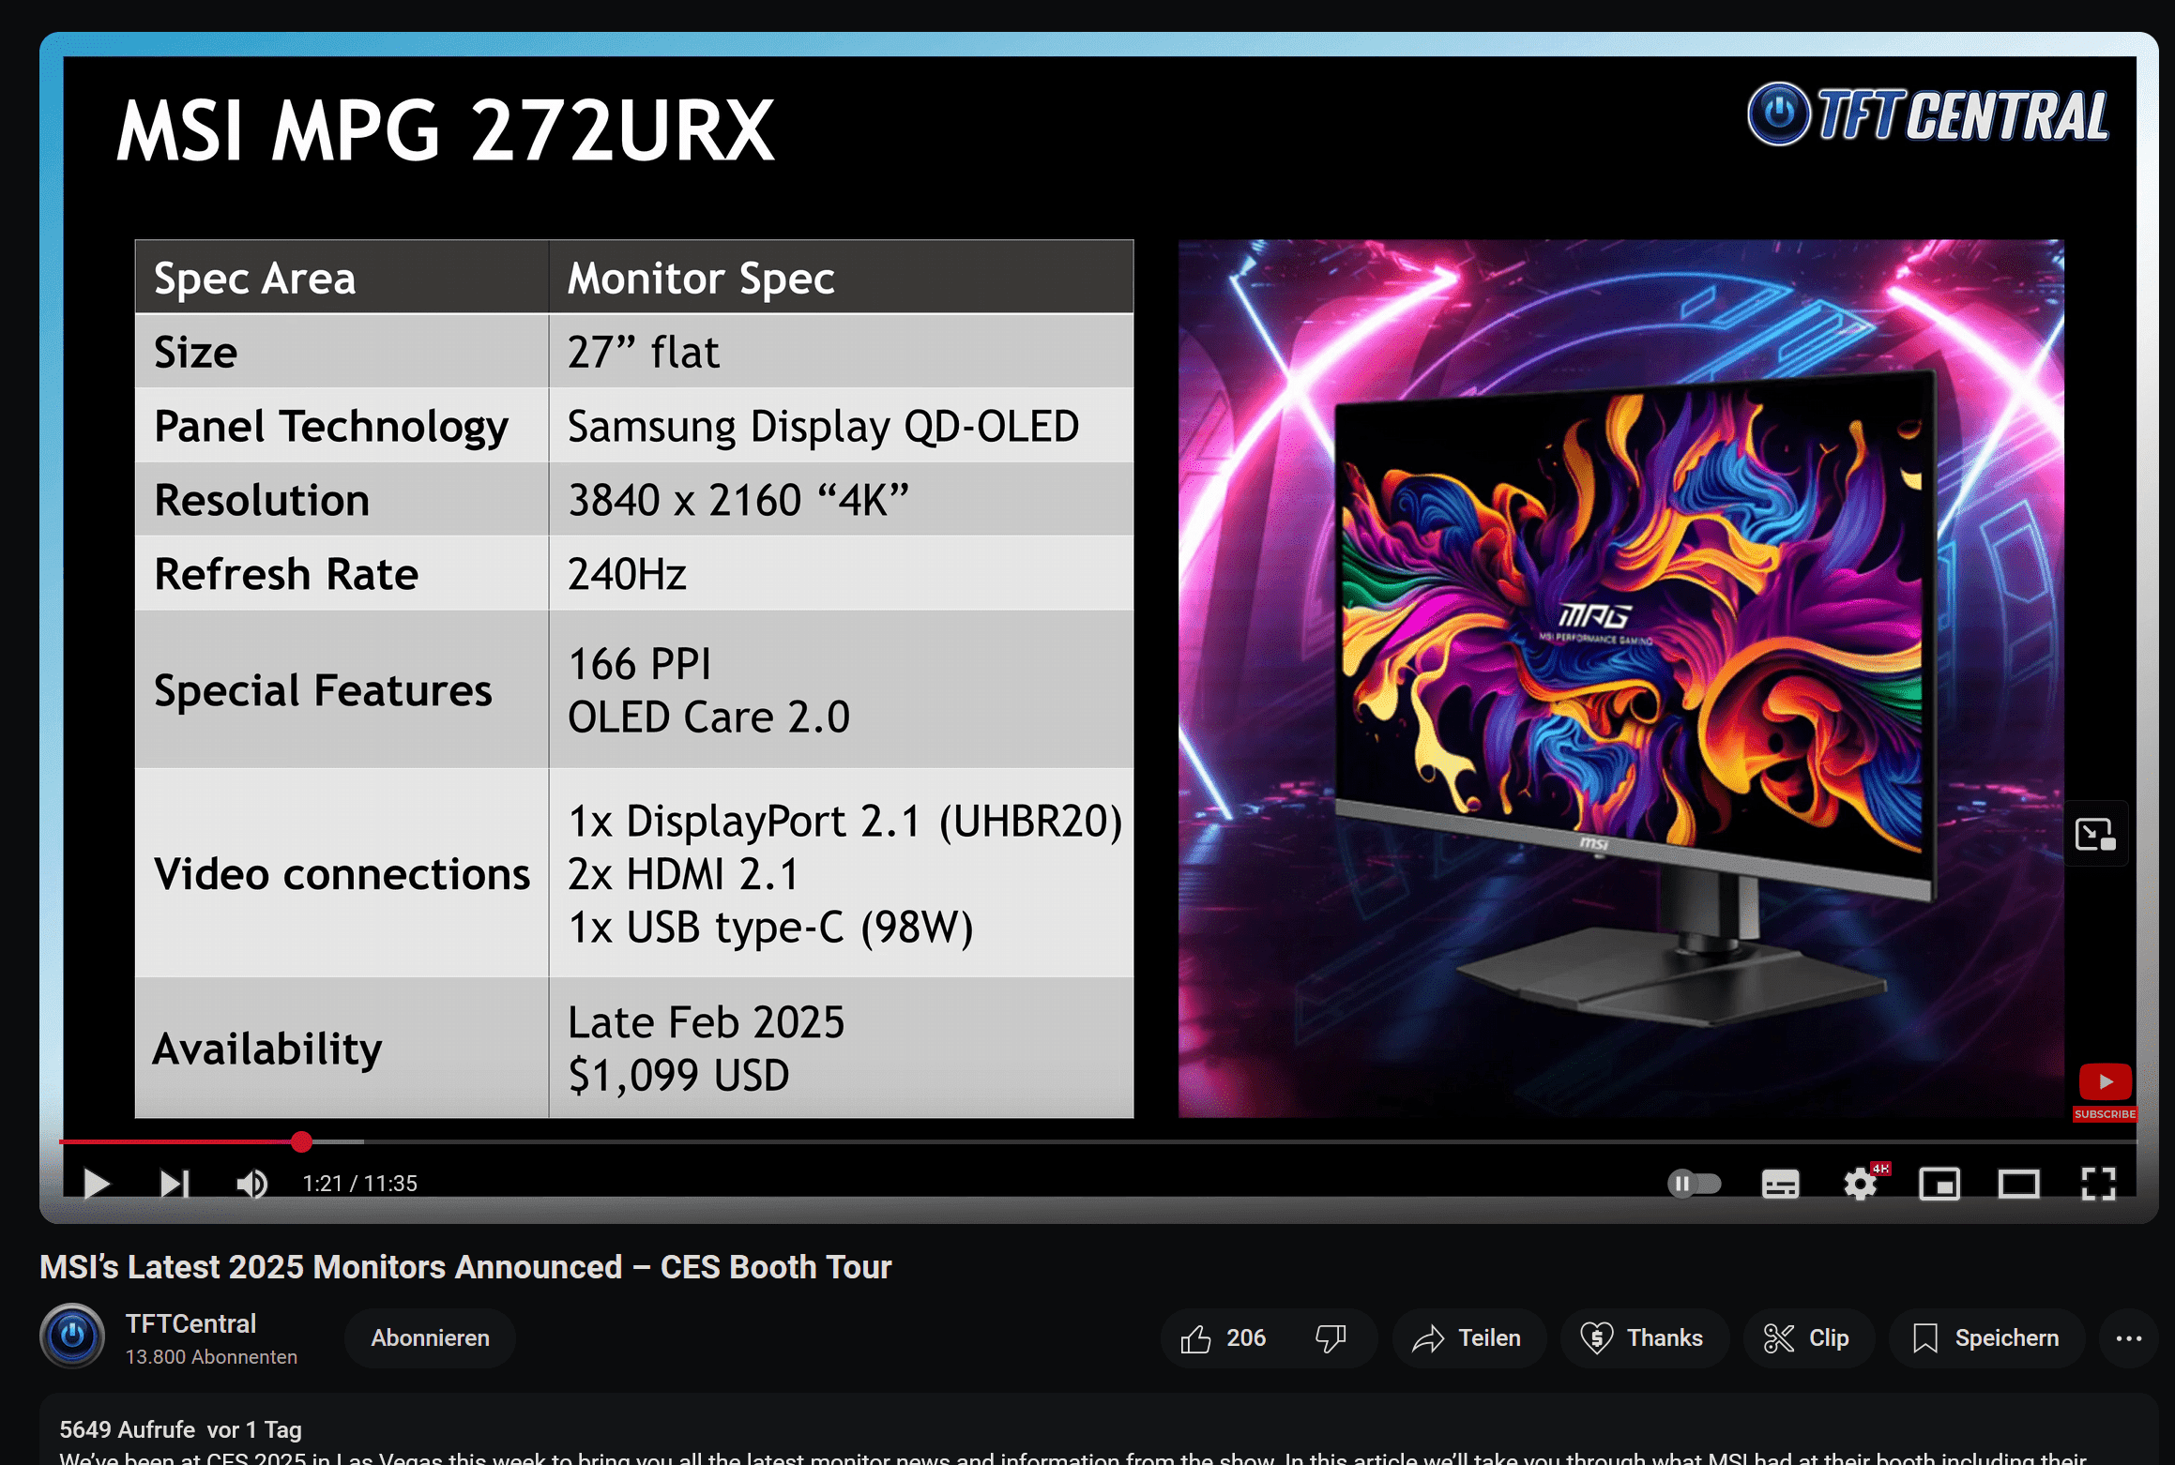2175x1465 pixels.
Task: Open the miniplayer mode
Action: click(x=1939, y=1185)
